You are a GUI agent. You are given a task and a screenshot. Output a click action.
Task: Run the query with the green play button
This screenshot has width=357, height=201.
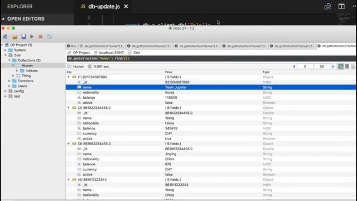[32, 36]
